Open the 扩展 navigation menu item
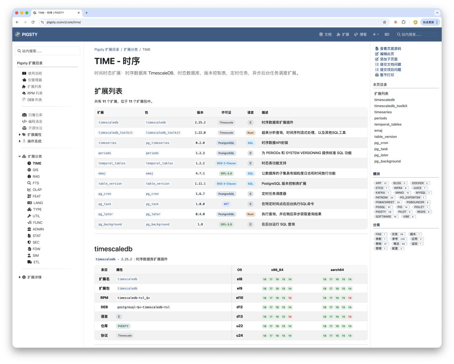 click(343, 34)
